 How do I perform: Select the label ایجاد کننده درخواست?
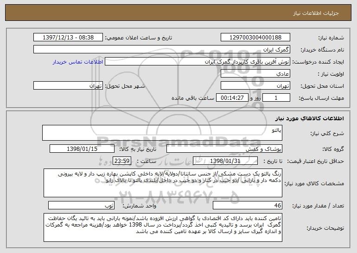tap(318, 62)
